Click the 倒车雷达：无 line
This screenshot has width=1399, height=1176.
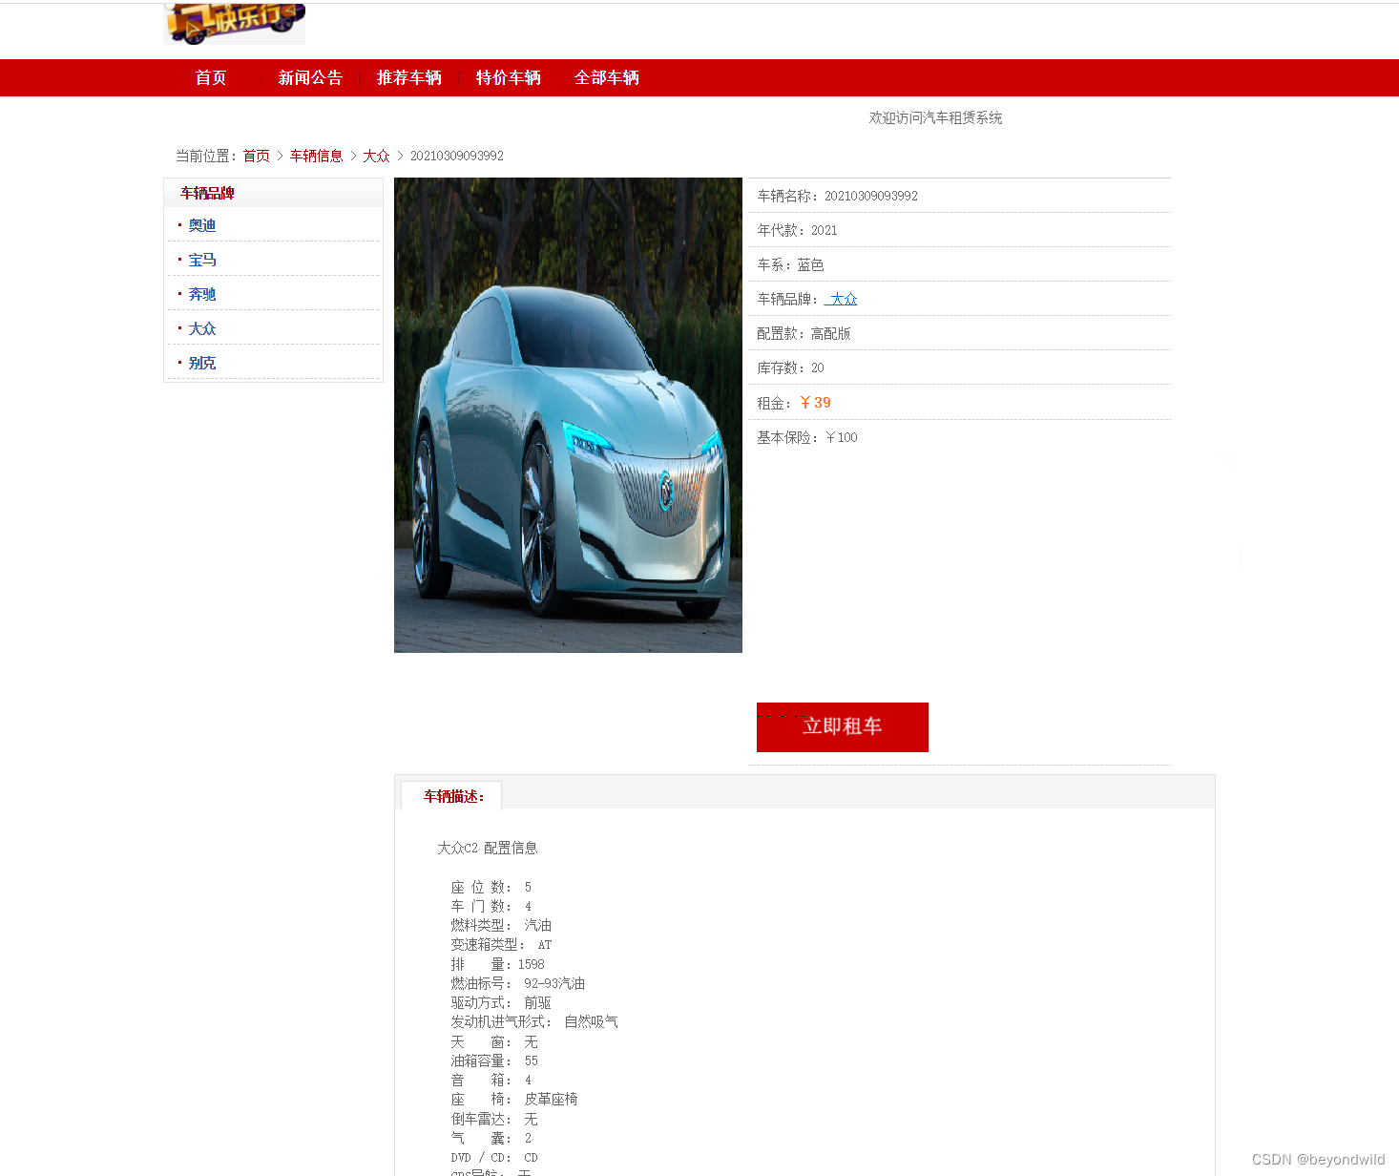pos(494,1119)
